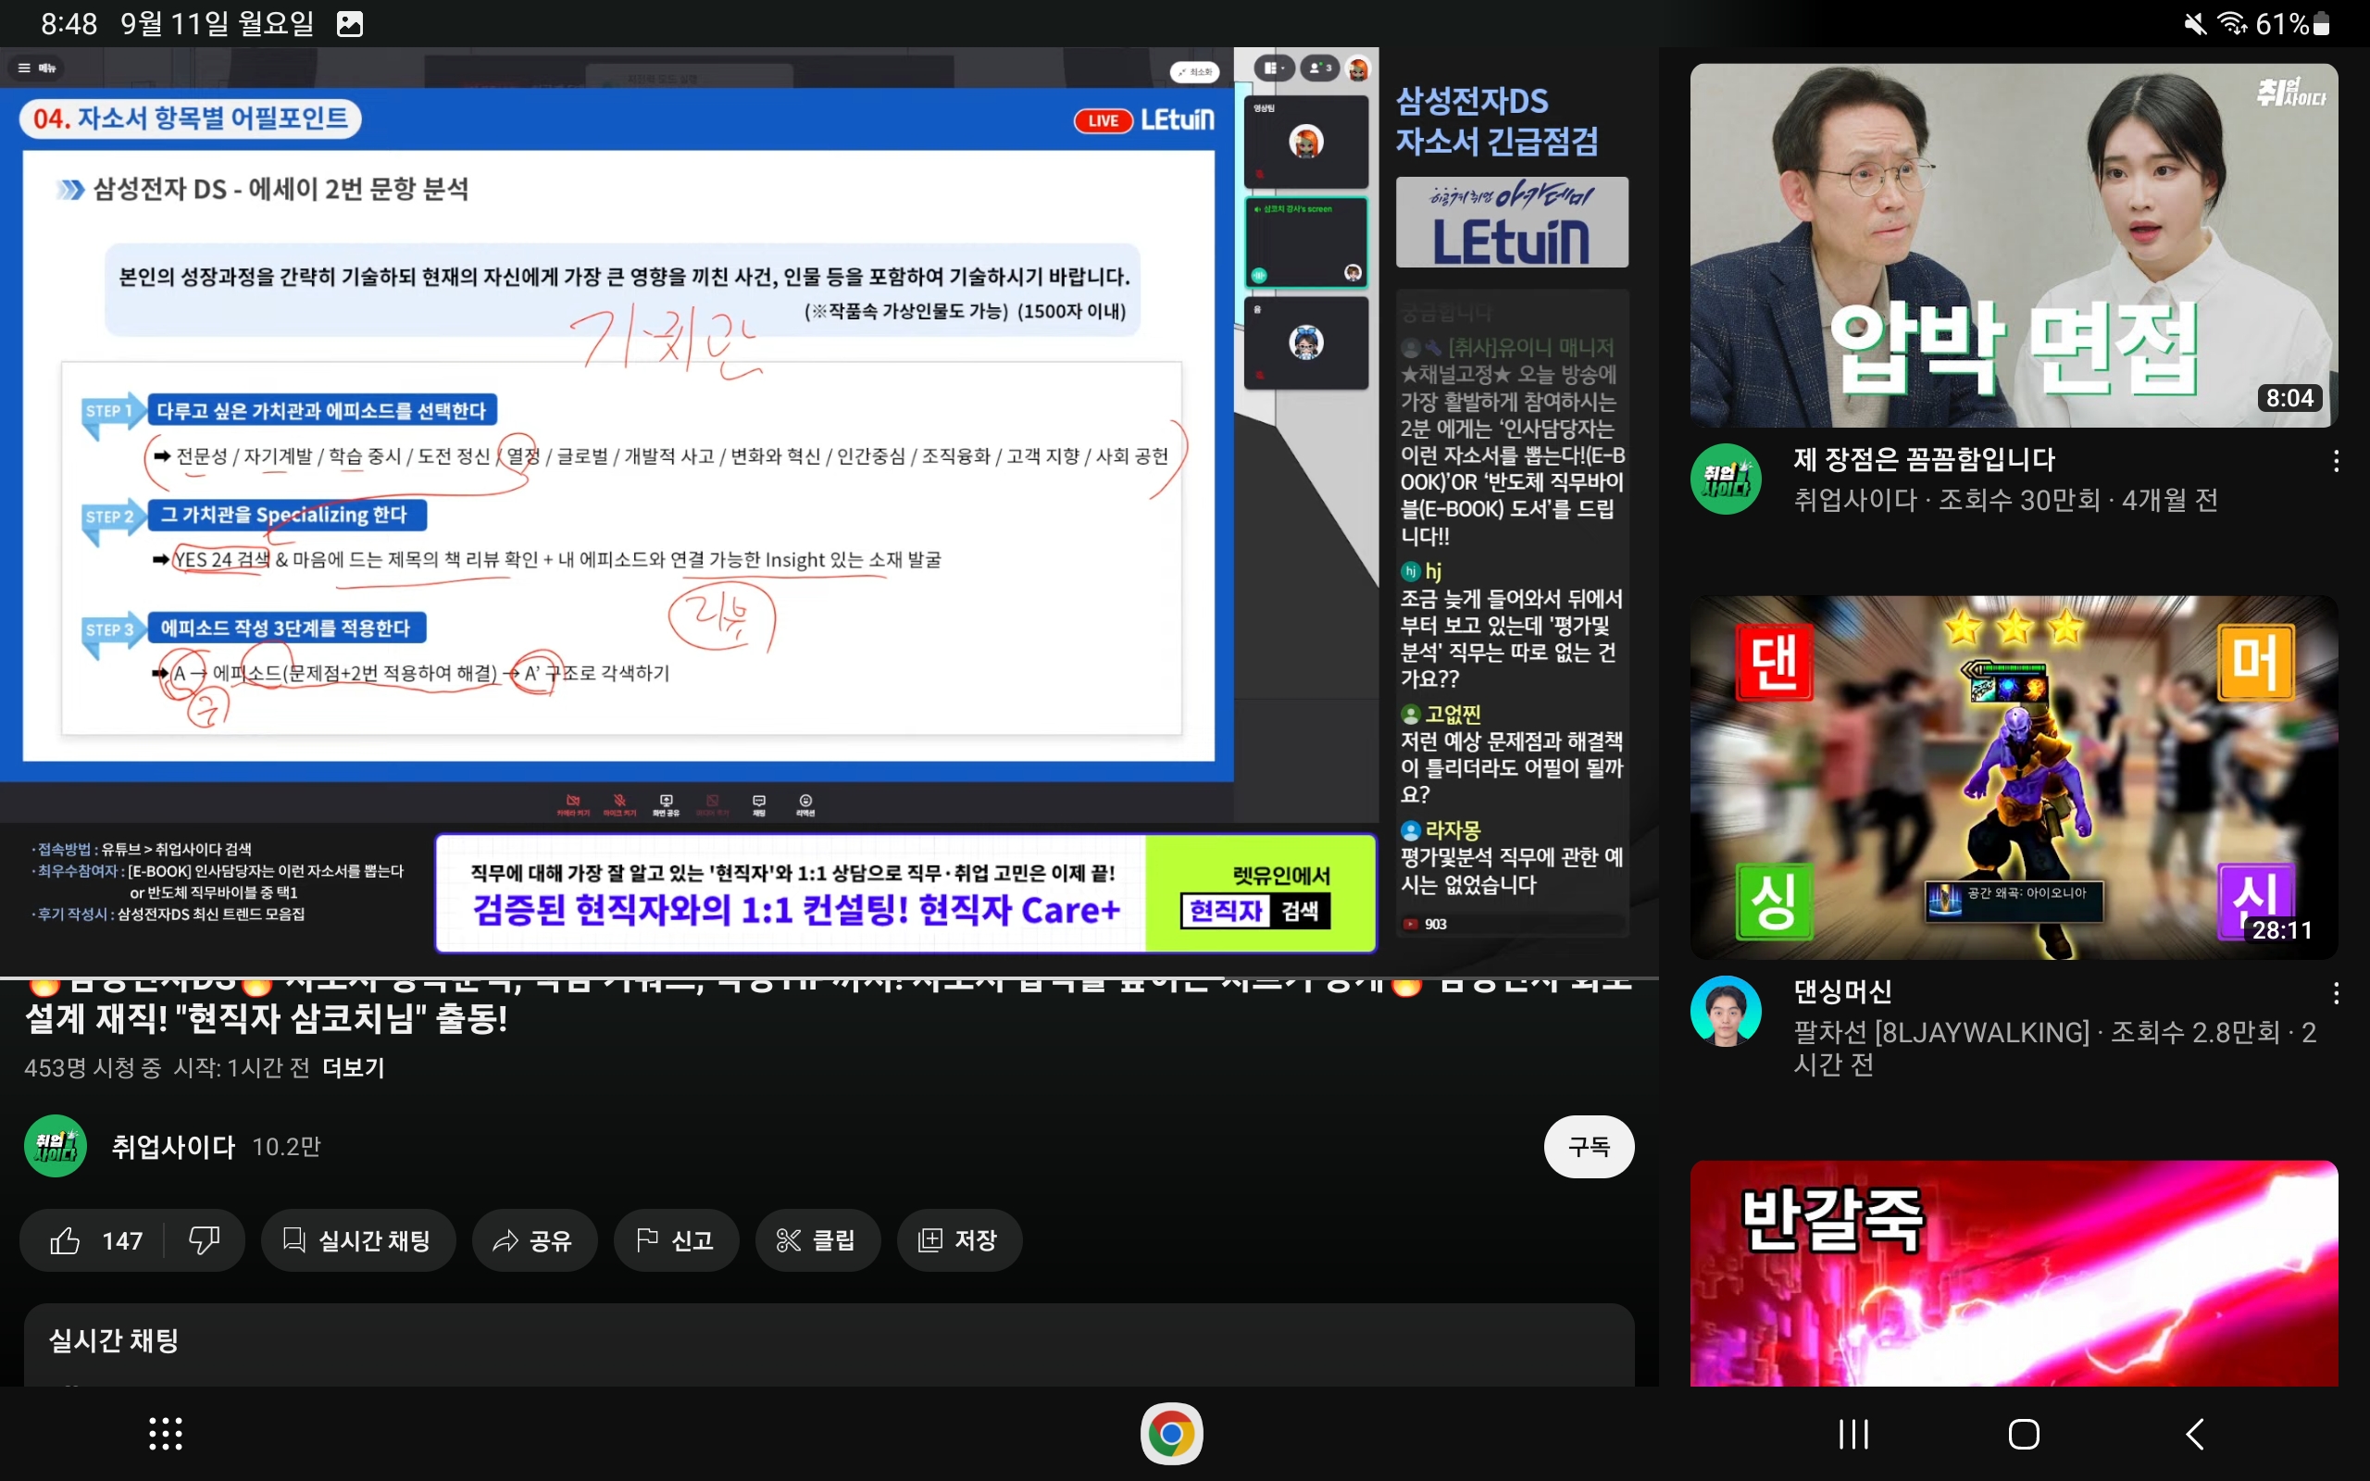
Task: Open channel avatar next to 제 장점은 꼼꼼함입니다
Action: 1726,479
